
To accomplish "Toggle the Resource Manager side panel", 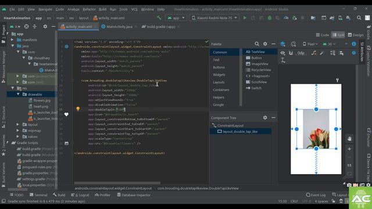I will tap(3, 67).
